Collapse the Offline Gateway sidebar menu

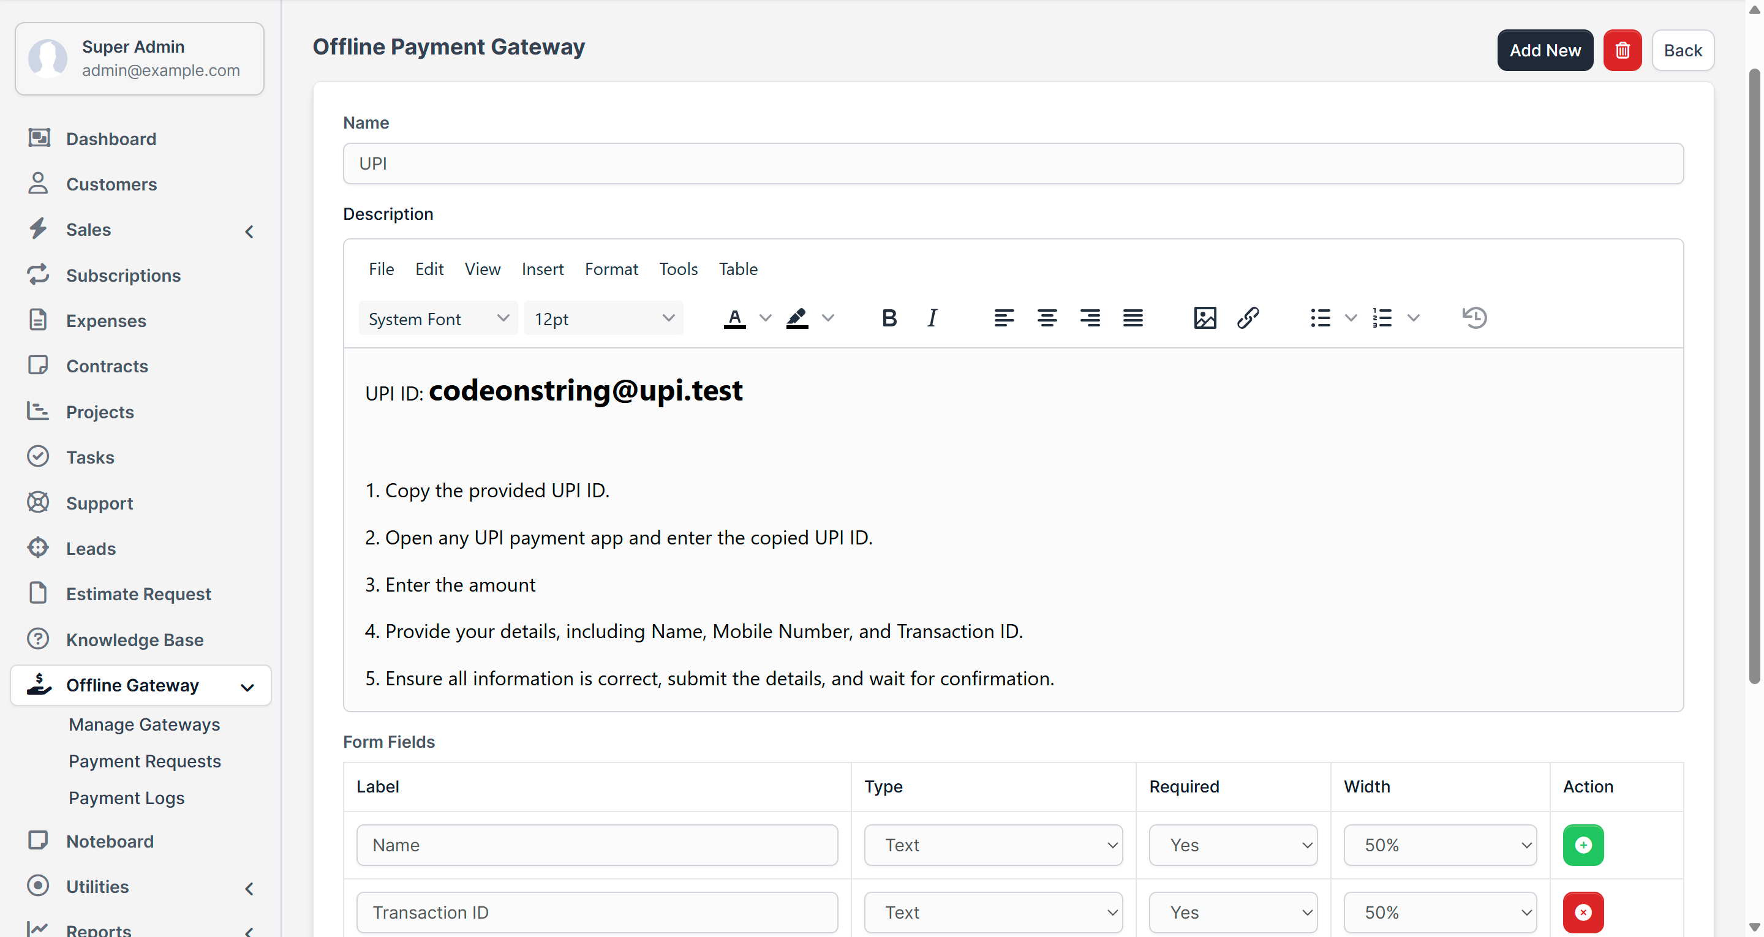(140, 685)
